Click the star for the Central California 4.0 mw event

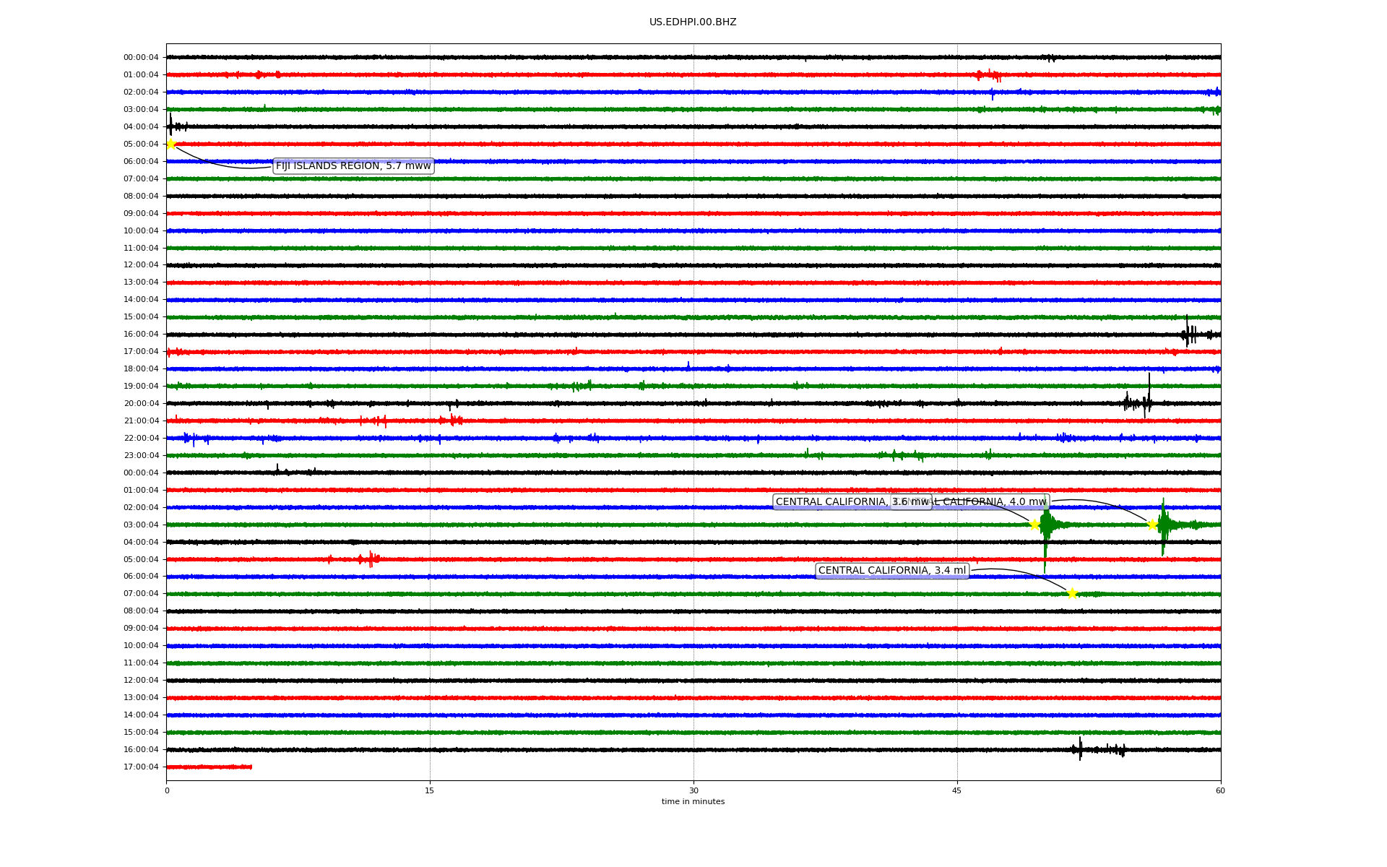[1152, 525]
